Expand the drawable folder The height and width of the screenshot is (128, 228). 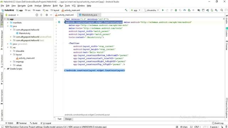coord(11,51)
